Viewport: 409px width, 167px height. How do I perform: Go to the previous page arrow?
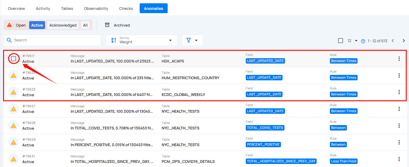[393, 41]
